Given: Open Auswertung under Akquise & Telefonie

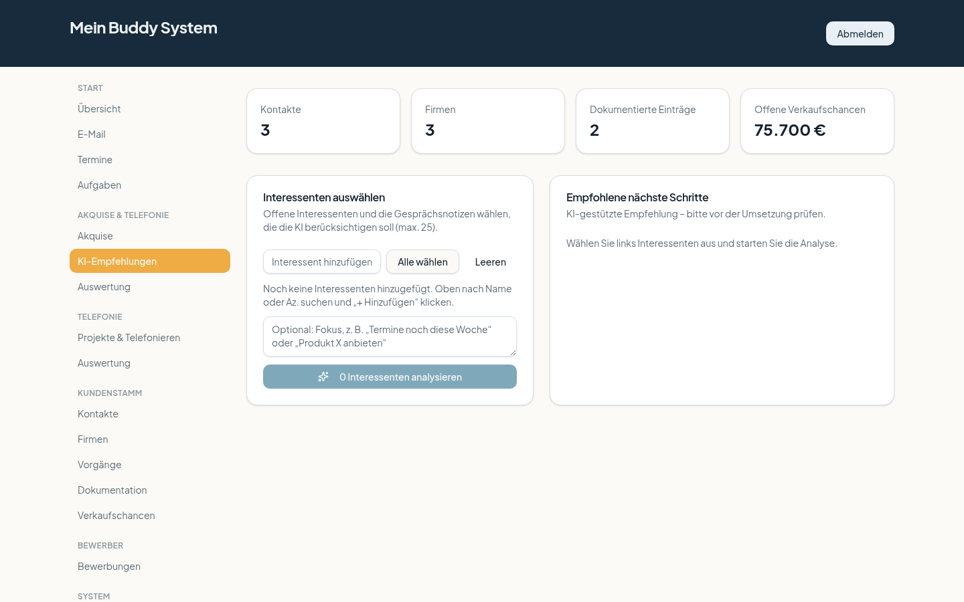Looking at the screenshot, I should (x=150, y=286).
